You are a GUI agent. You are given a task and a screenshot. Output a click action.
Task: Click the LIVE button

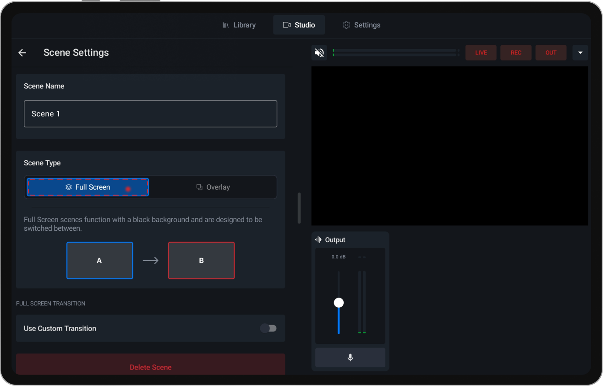coord(481,52)
